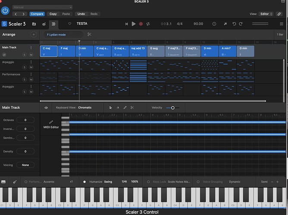The width and height of the screenshot is (288, 215).
Task: Enable the Perform radio toggle
Action: coord(26,182)
